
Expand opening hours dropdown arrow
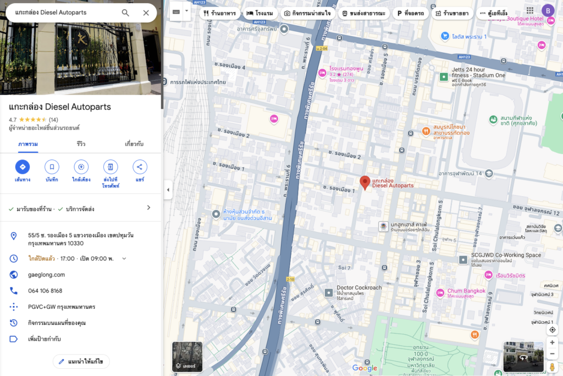124,258
